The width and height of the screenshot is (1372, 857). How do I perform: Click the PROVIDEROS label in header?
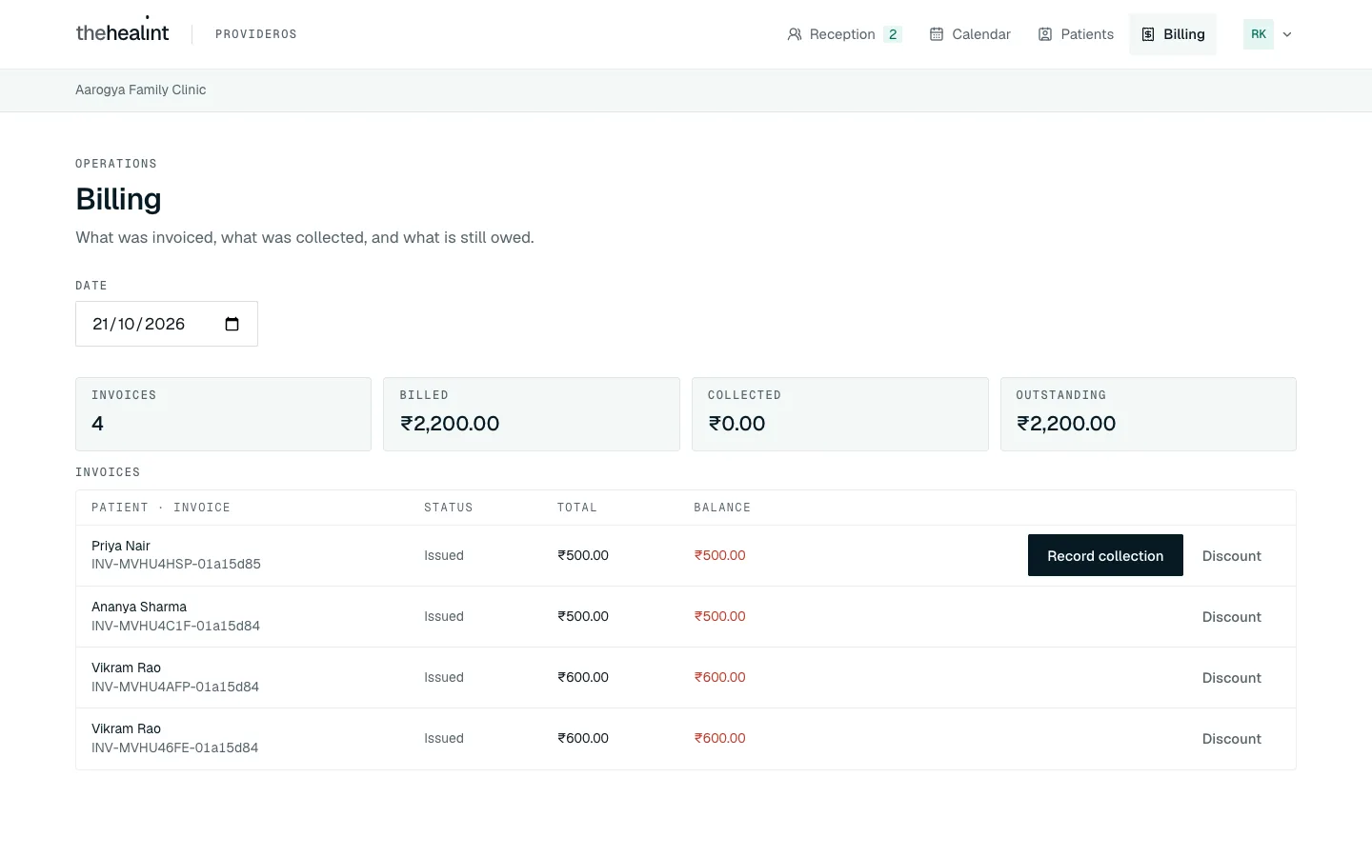(256, 34)
